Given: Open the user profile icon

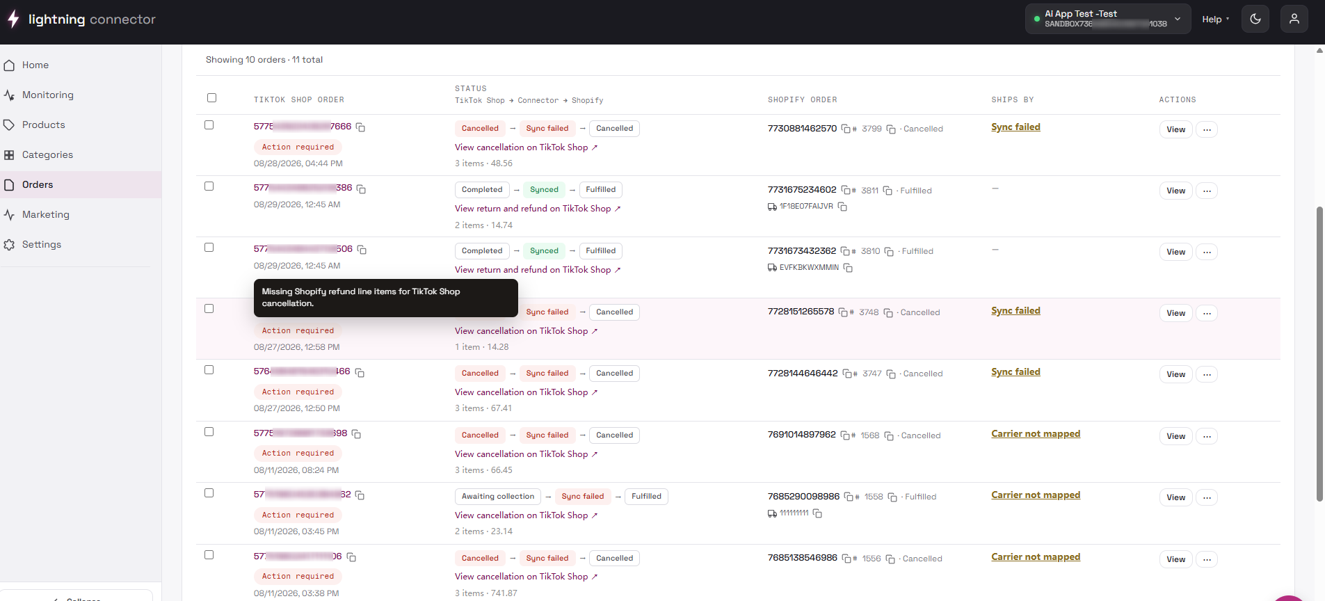Looking at the screenshot, I should coord(1294,19).
